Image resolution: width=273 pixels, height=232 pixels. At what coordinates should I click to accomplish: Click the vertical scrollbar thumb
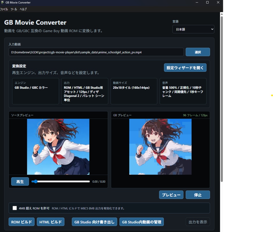[x=222, y=99]
